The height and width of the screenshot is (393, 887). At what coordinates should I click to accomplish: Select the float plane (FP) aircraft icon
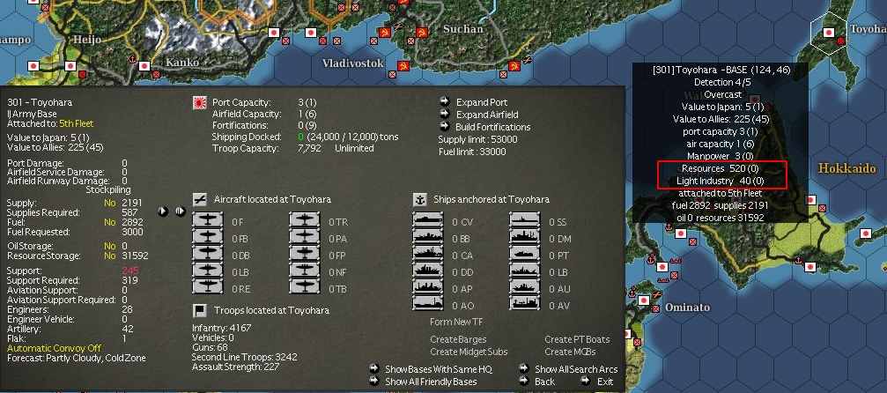click(x=305, y=255)
